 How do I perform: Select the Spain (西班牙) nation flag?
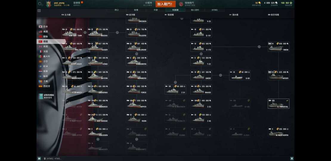(x=41, y=86)
